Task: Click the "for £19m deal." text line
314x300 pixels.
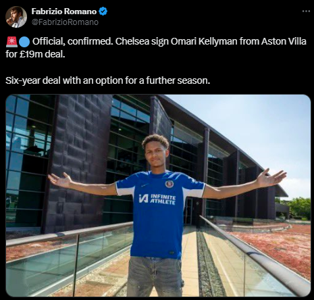Action: coord(35,54)
